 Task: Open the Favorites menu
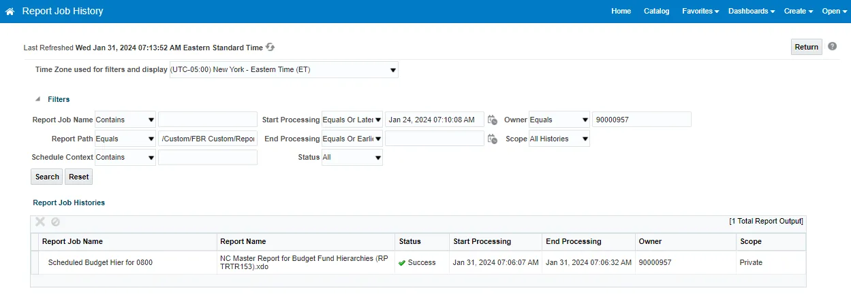click(700, 11)
